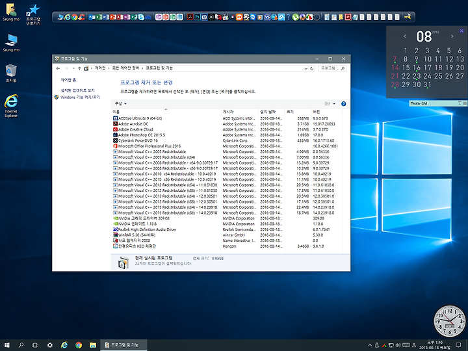468x351 pixels.
Task: Select CyberLink PowerDVD 16 entry
Action: click(227, 140)
